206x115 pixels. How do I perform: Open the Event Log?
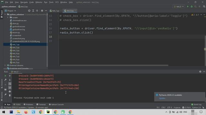point(196,104)
